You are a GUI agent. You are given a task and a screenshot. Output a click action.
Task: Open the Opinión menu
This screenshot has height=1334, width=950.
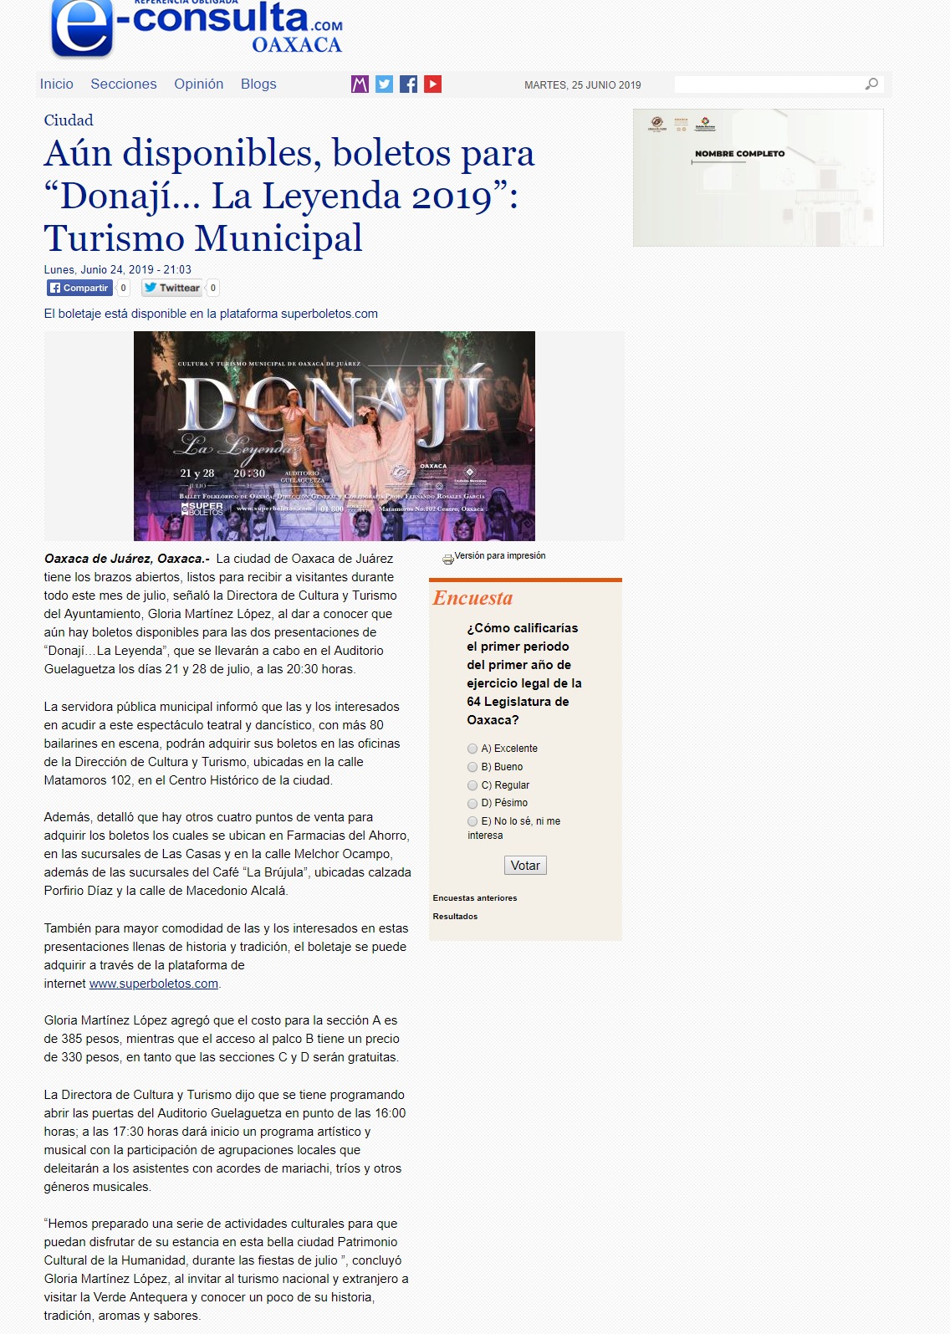[x=199, y=84]
